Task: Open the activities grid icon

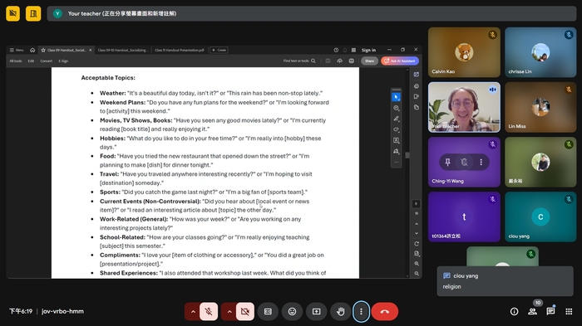Action: point(569,312)
